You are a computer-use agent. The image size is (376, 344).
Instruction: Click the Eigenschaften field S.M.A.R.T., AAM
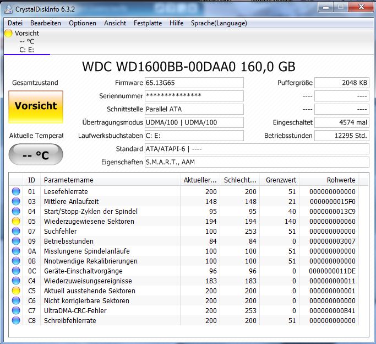tap(257, 162)
